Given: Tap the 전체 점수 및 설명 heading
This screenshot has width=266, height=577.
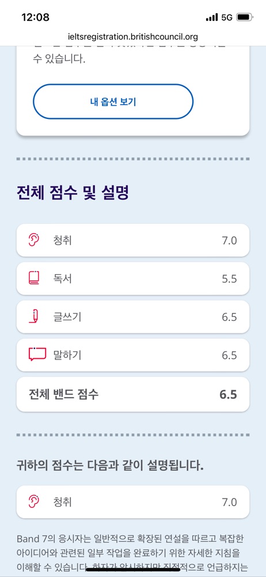Looking at the screenshot, I should pos(73,193).
